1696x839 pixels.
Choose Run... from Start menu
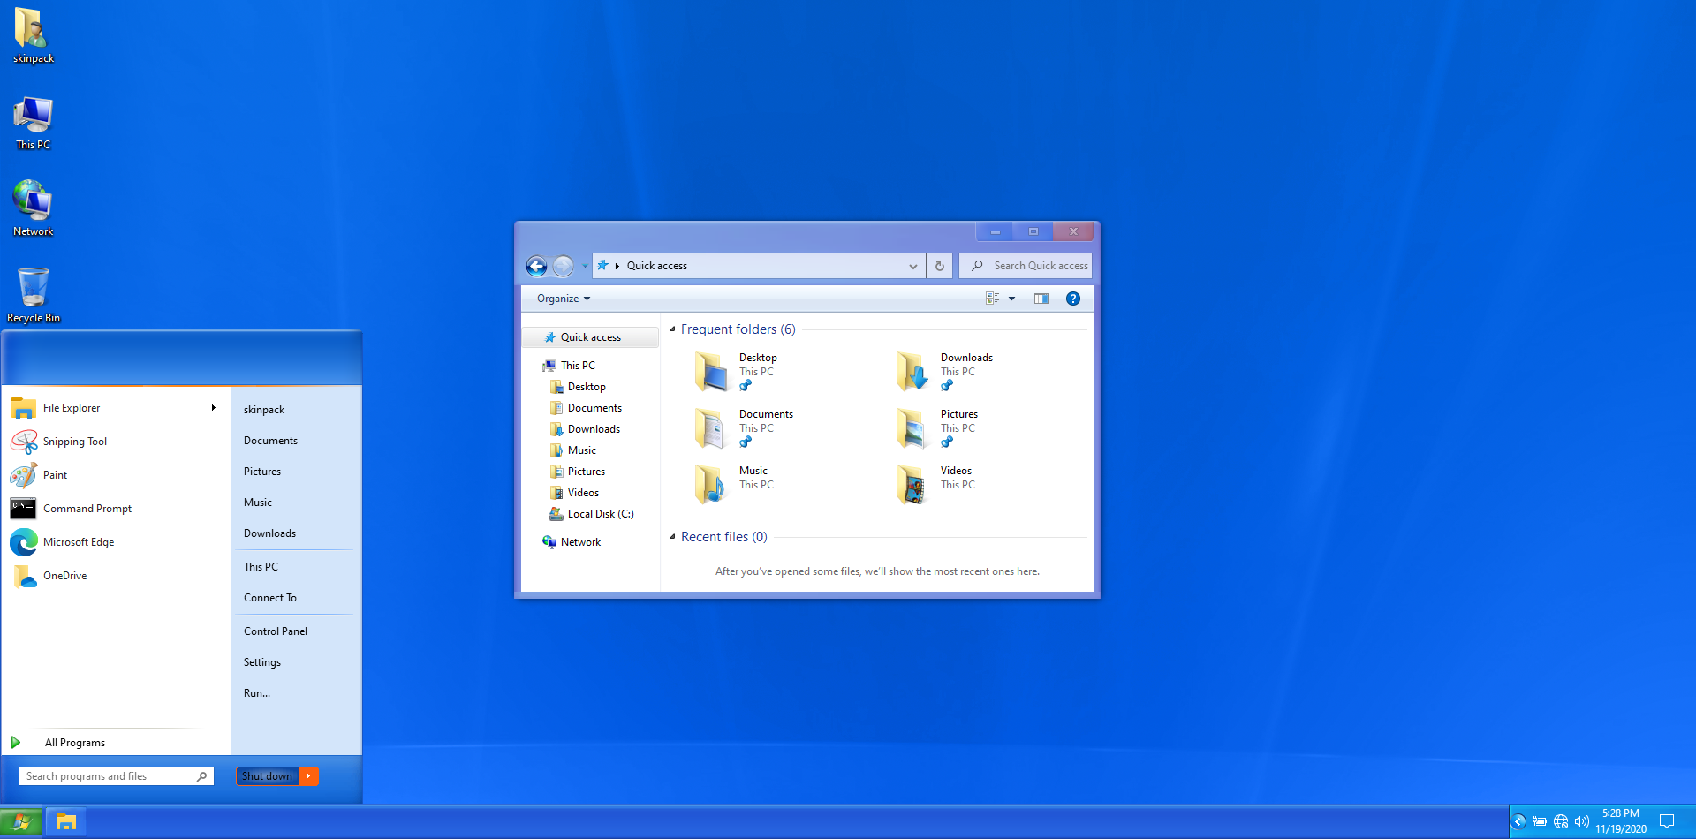(257, 693)
